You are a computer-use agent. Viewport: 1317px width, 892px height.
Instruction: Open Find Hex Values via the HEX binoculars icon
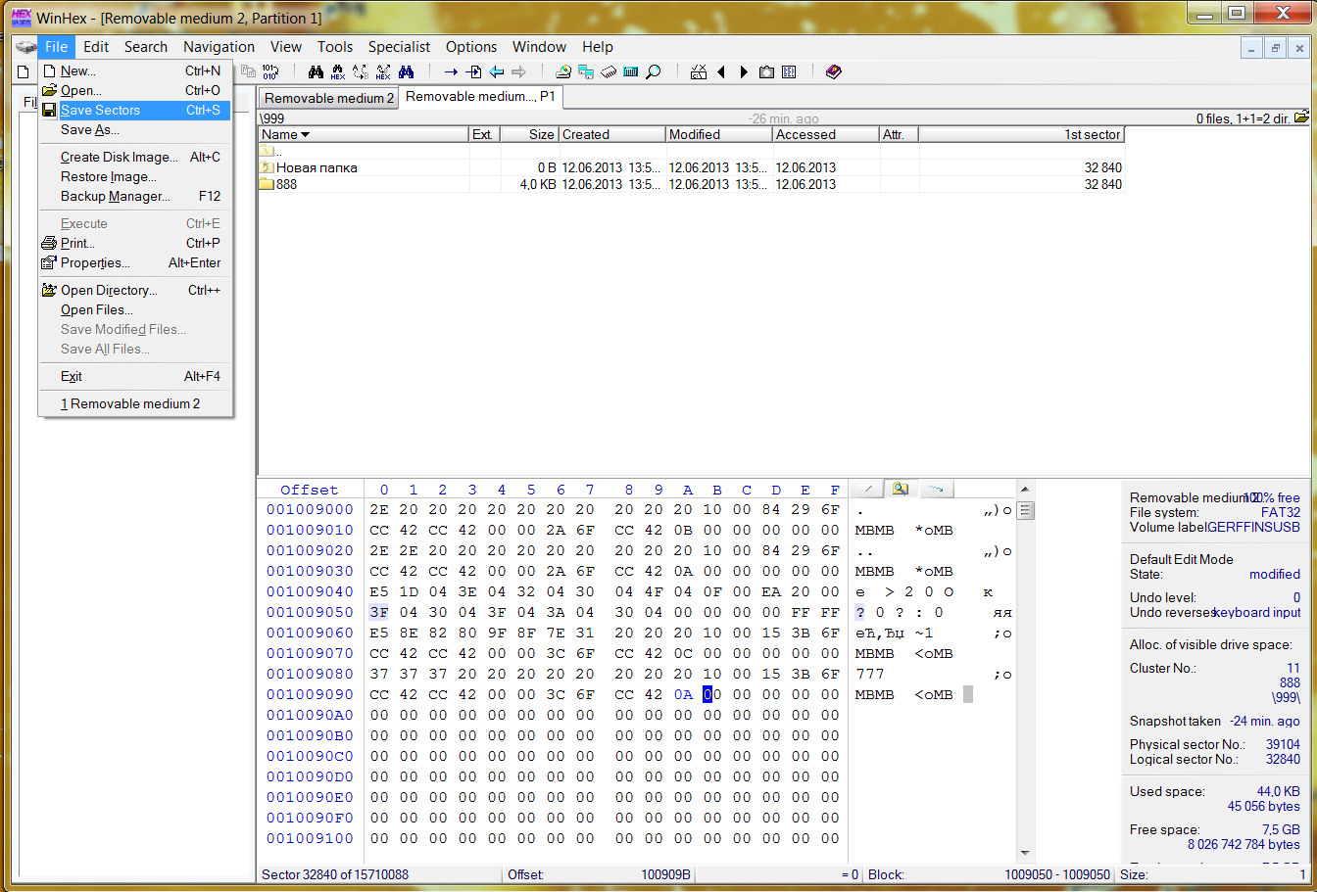(x=338, y=71)
